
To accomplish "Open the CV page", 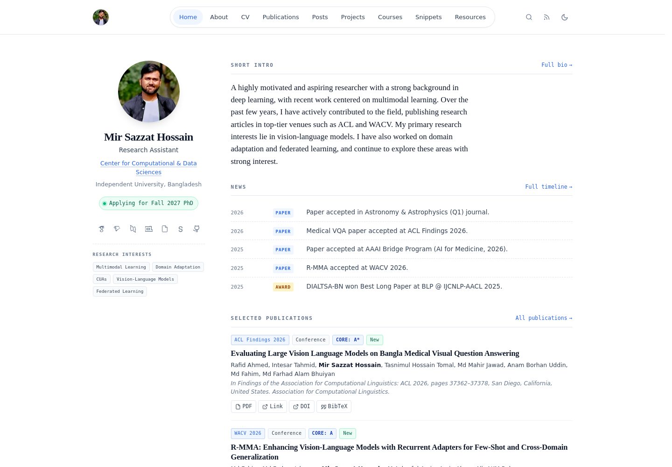I will (245, 17).
